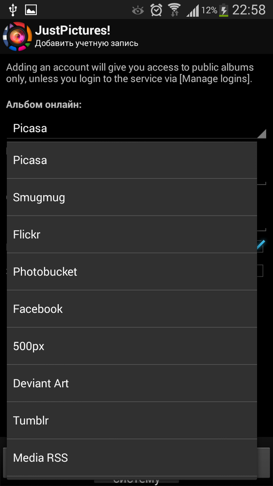Click the Wi-Fi status icon
273x486 pixels.
tap(174, 9)
